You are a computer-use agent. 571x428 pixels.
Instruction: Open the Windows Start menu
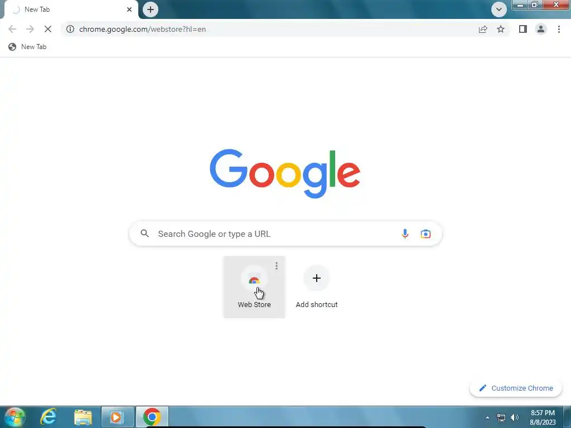15,417
